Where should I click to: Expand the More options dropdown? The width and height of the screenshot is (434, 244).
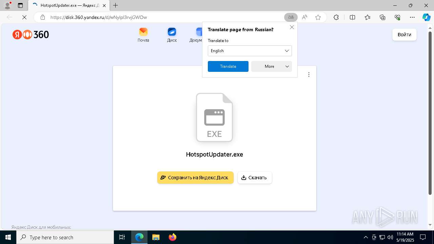coord(272,66)
